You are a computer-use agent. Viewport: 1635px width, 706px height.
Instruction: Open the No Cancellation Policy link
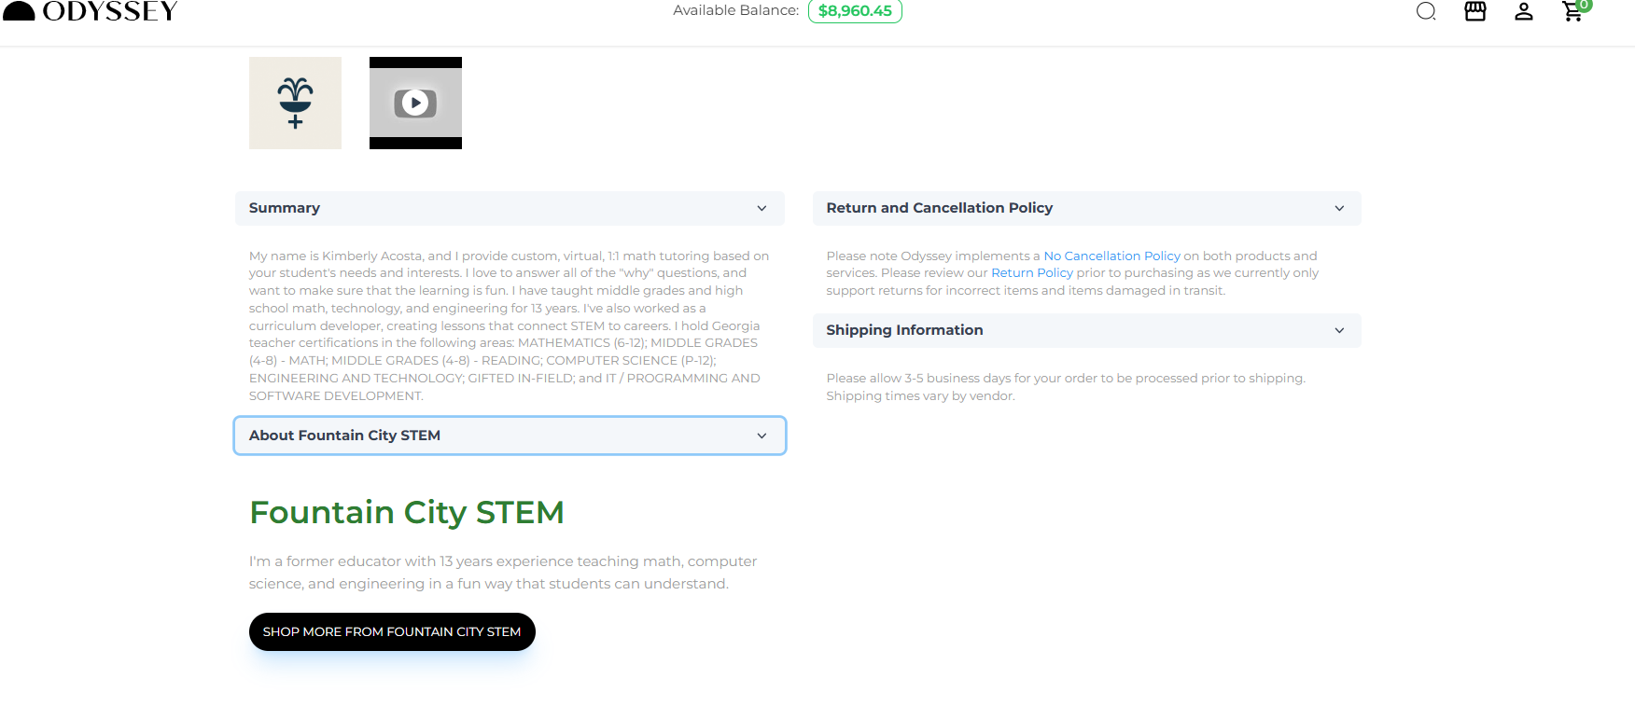(x=1111, y=256)
